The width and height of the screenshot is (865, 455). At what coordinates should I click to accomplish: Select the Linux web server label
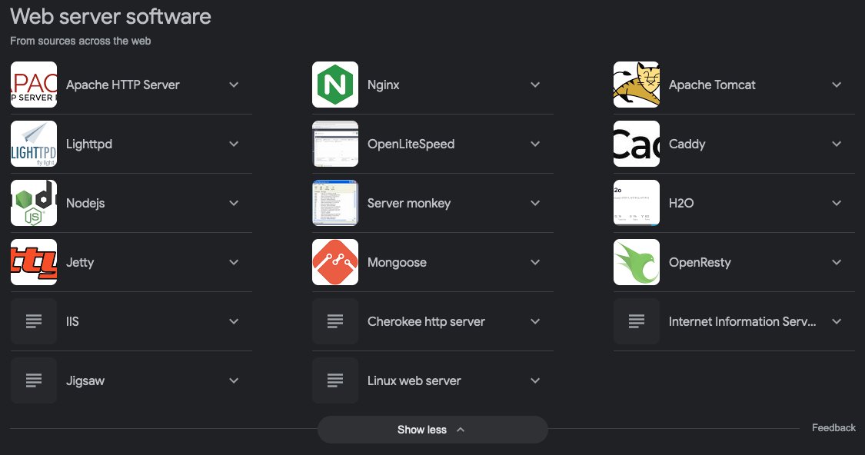(x=414, y=380)
